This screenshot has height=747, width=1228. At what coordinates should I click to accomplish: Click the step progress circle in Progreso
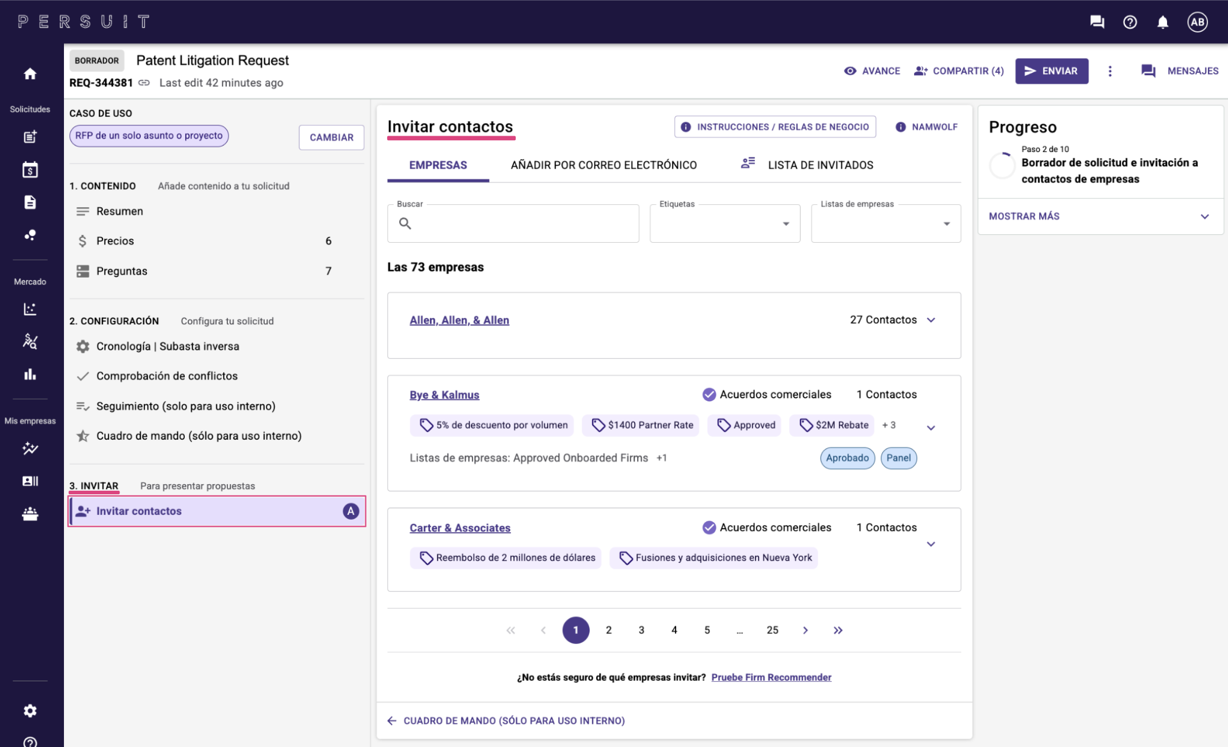tap(1002, 165)
